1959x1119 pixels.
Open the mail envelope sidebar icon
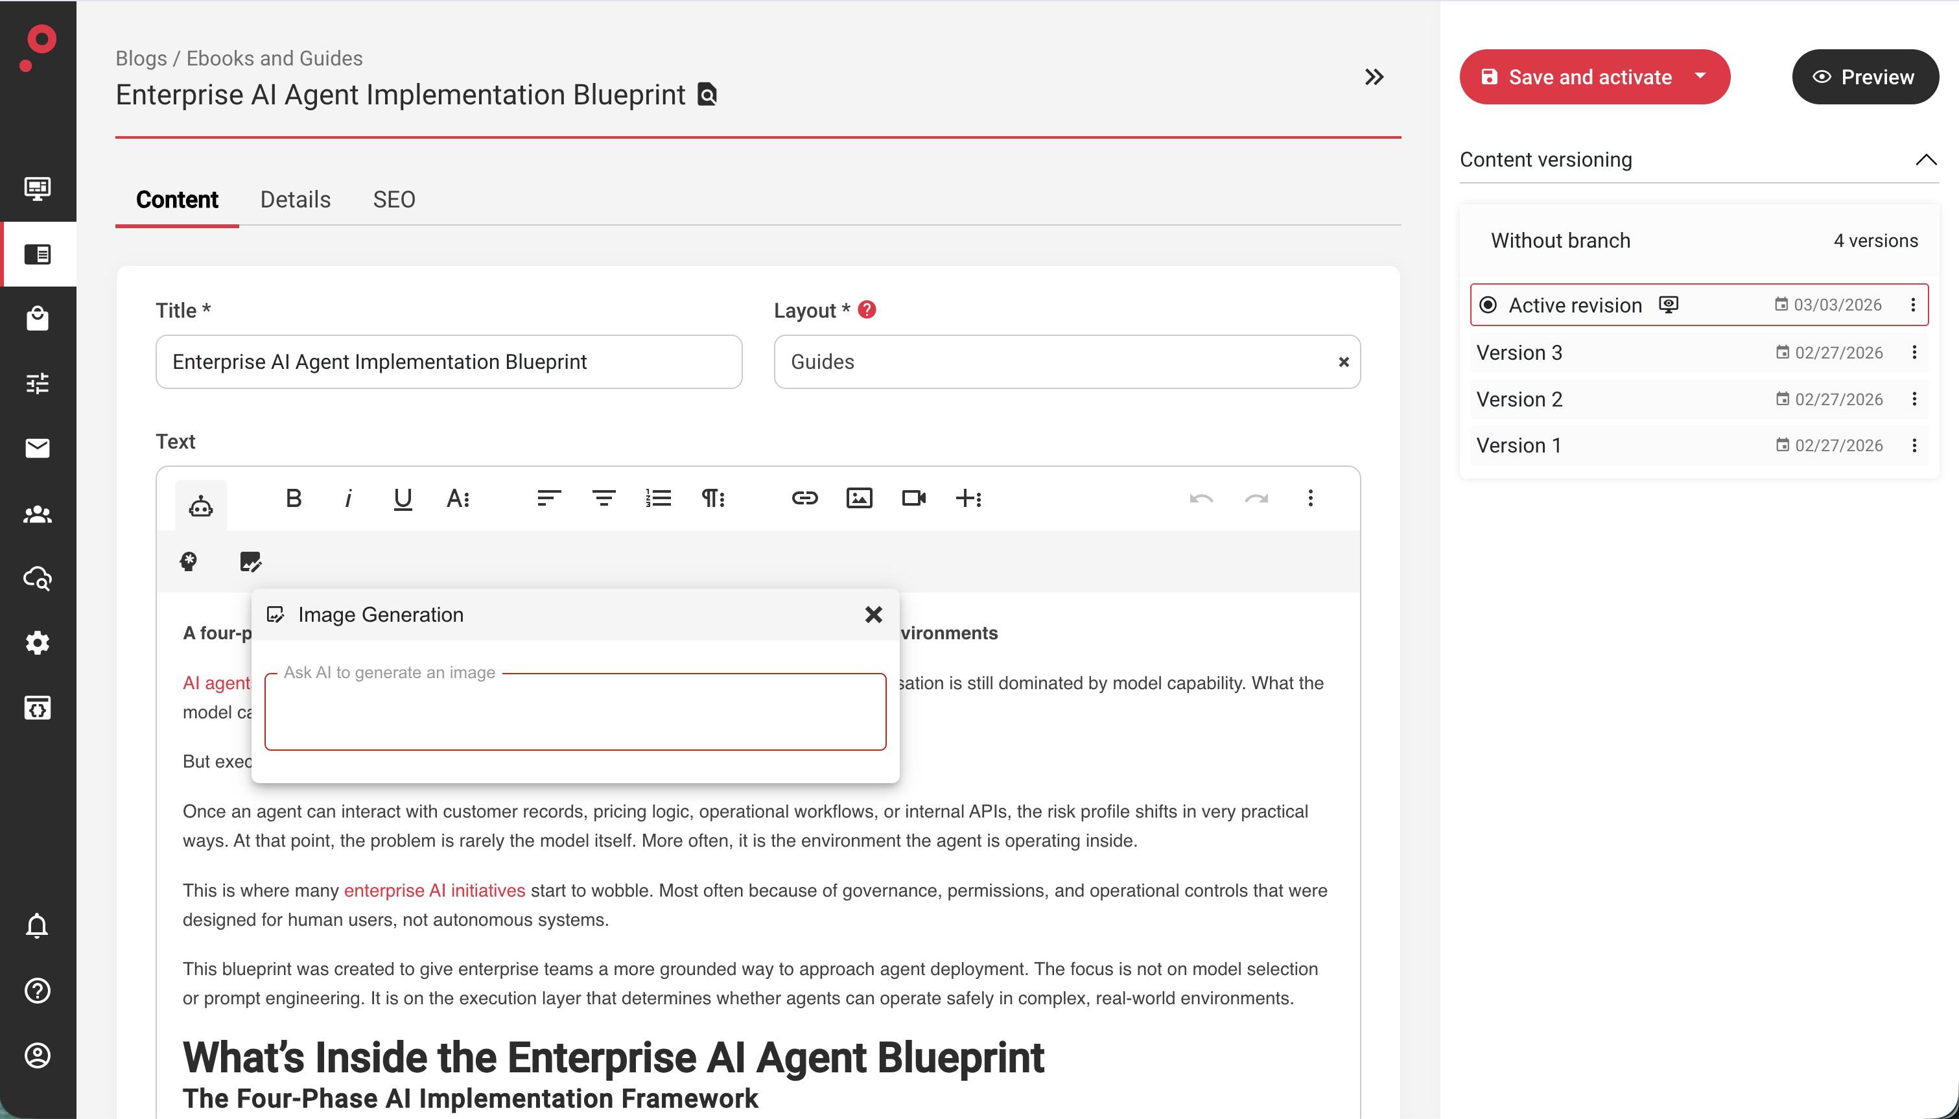(x=38, y=448)
